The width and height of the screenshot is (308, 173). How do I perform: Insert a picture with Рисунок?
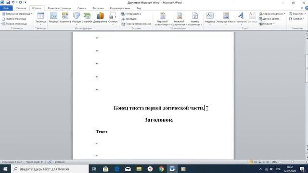[x=53, y=18]
